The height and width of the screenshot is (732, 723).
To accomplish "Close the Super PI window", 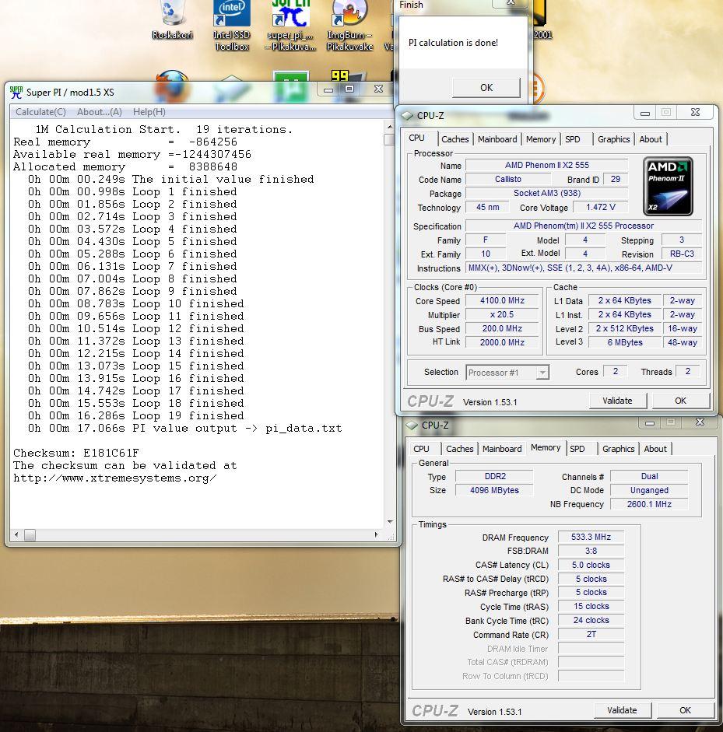I will tap(379, 89).
